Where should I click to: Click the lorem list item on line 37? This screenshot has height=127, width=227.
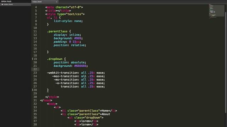86,121
